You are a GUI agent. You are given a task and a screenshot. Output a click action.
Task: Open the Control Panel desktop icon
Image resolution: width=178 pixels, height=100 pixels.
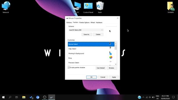click(88, 7)
